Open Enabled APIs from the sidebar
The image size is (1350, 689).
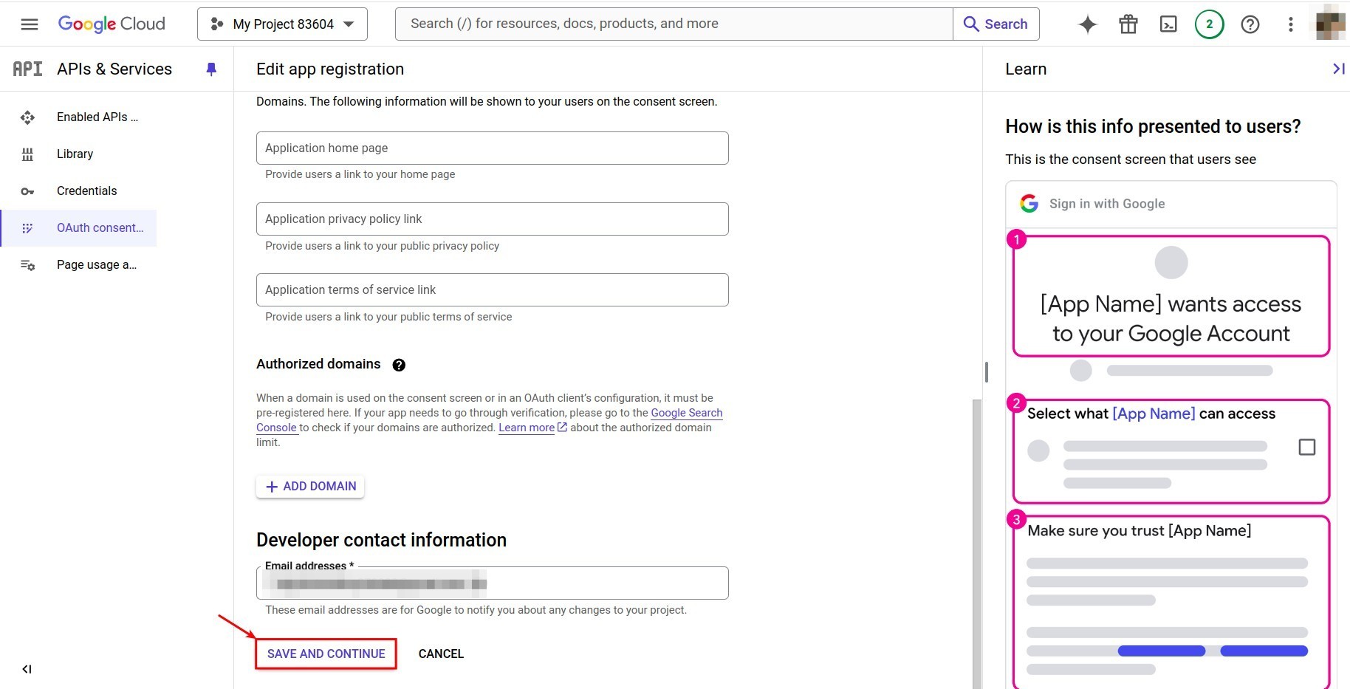click(x=27, y=117)
